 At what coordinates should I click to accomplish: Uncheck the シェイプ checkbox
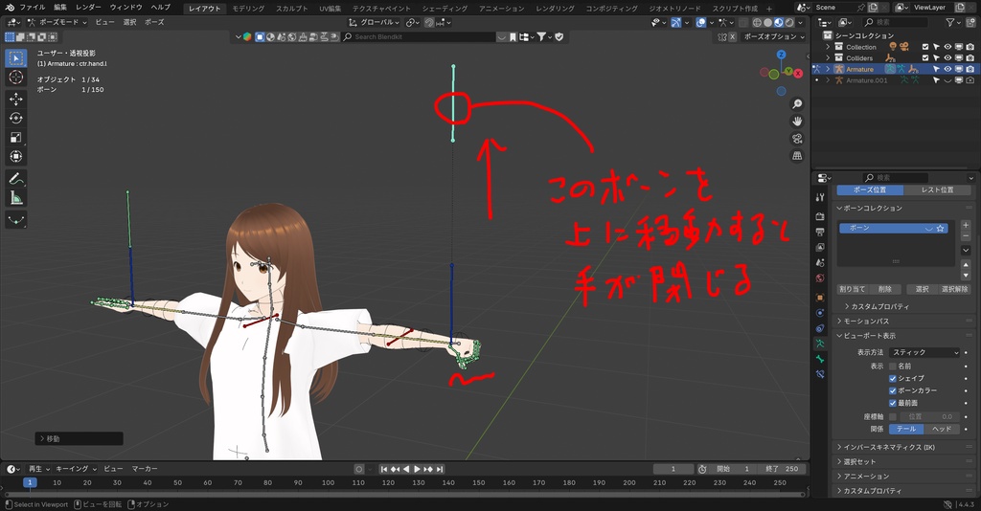click(893, 378)
